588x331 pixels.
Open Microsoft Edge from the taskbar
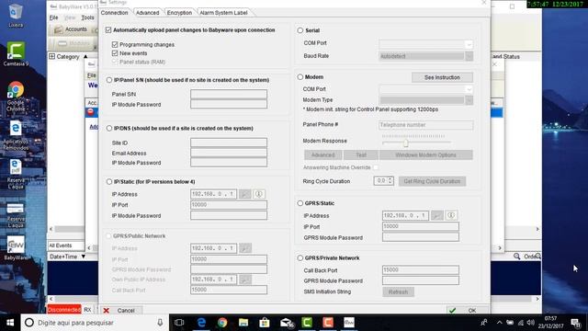pos(201,323)
